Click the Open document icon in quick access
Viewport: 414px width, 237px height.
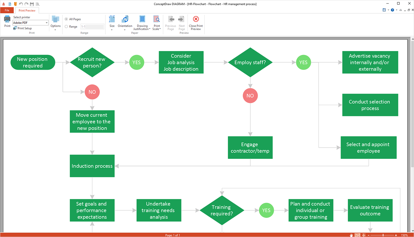click(x=15, y=4)
